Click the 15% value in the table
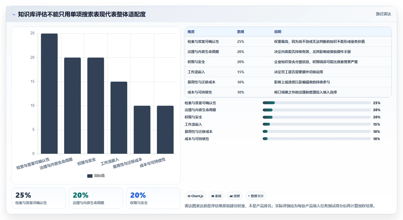Screen dimensions: 403x220 [241, 72]
